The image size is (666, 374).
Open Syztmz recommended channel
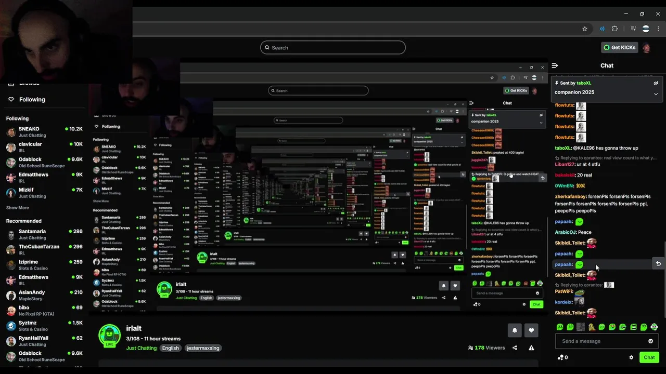coord(44,326)
